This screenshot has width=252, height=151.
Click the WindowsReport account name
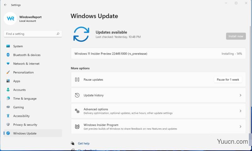(30, 17)
